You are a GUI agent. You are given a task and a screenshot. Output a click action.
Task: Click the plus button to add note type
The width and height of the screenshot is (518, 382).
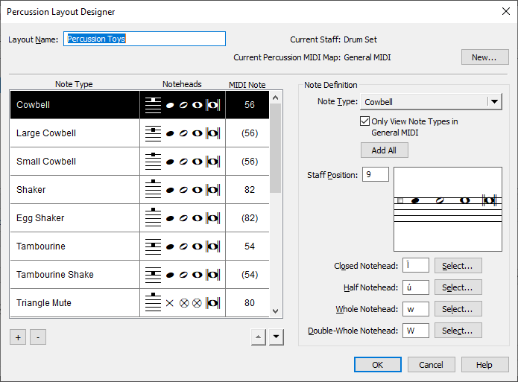[17, 337]
